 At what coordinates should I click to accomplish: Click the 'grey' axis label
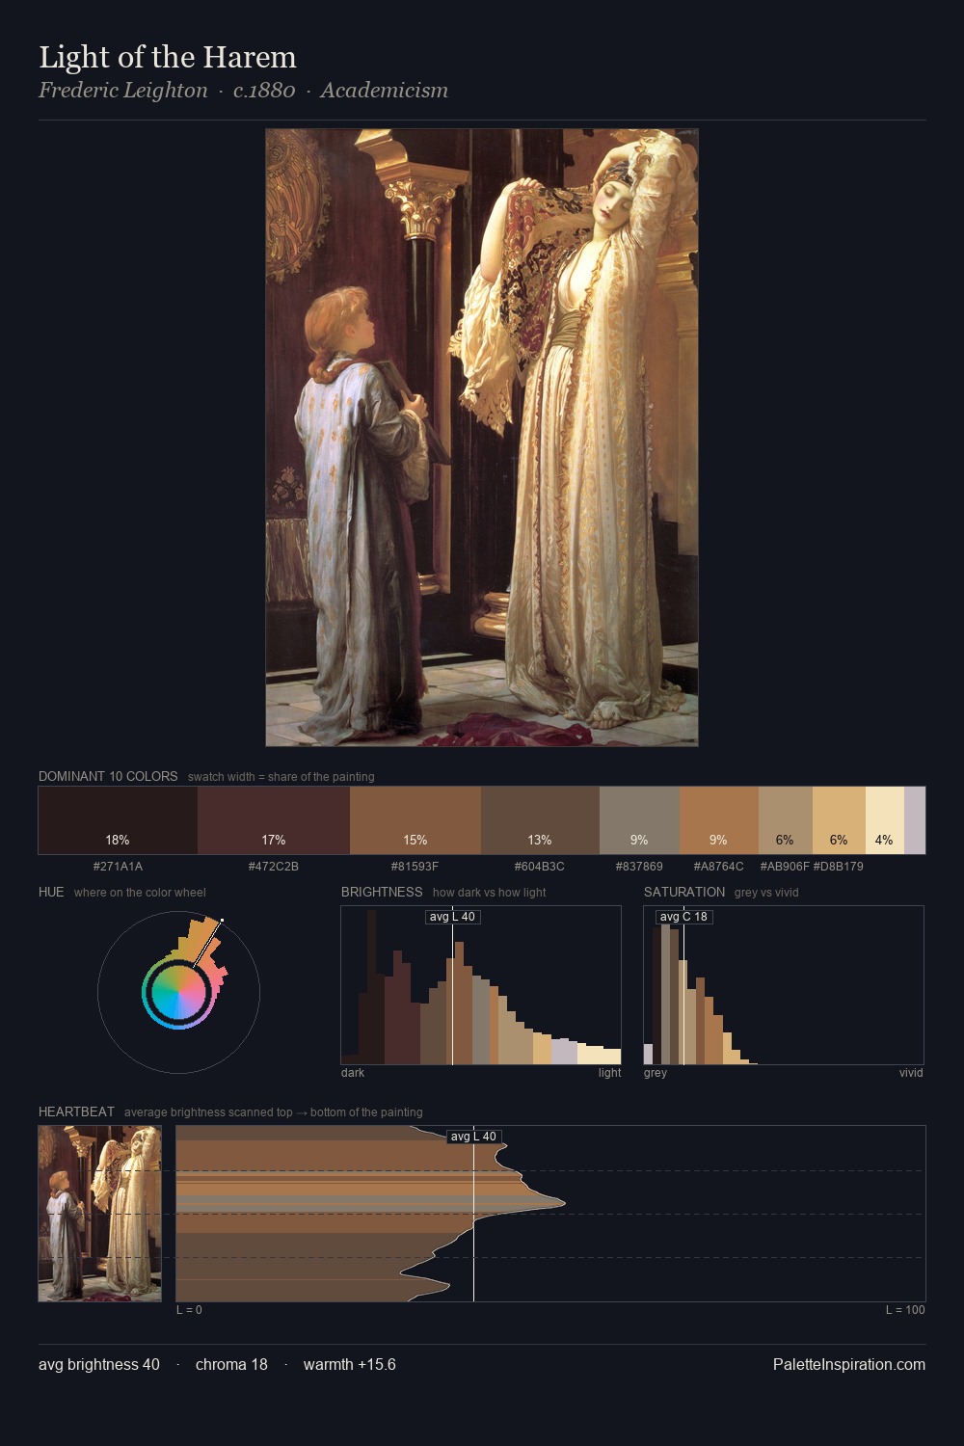point(656,1073)
